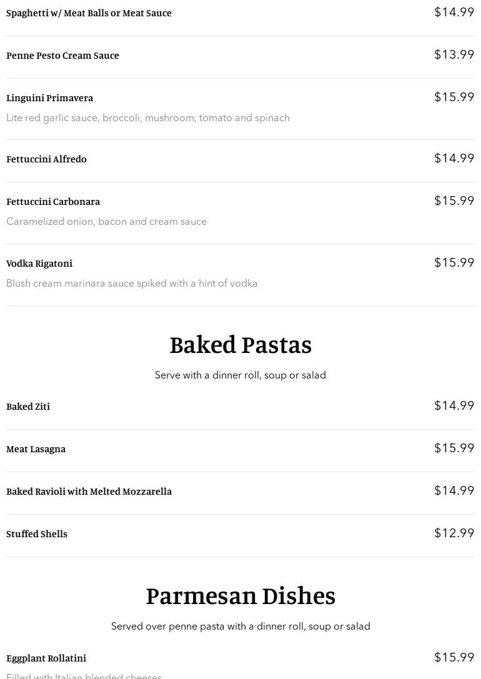Click the Vodka Rigatoni description line
Viewport: 481px width, 679px height.
coord(132,283)
